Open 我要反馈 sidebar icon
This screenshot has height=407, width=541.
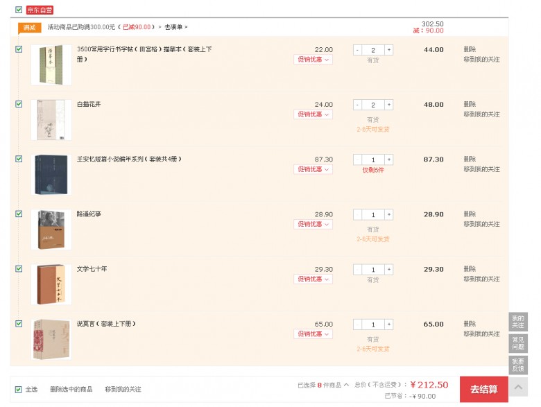[x=518, y=365]
